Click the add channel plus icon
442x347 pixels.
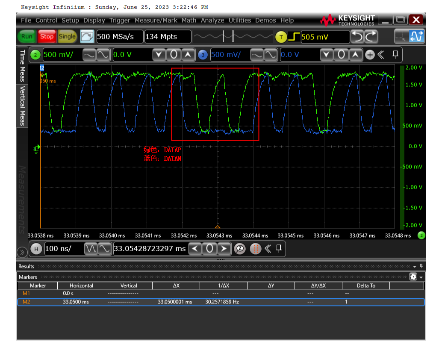[x=370, y=55]
